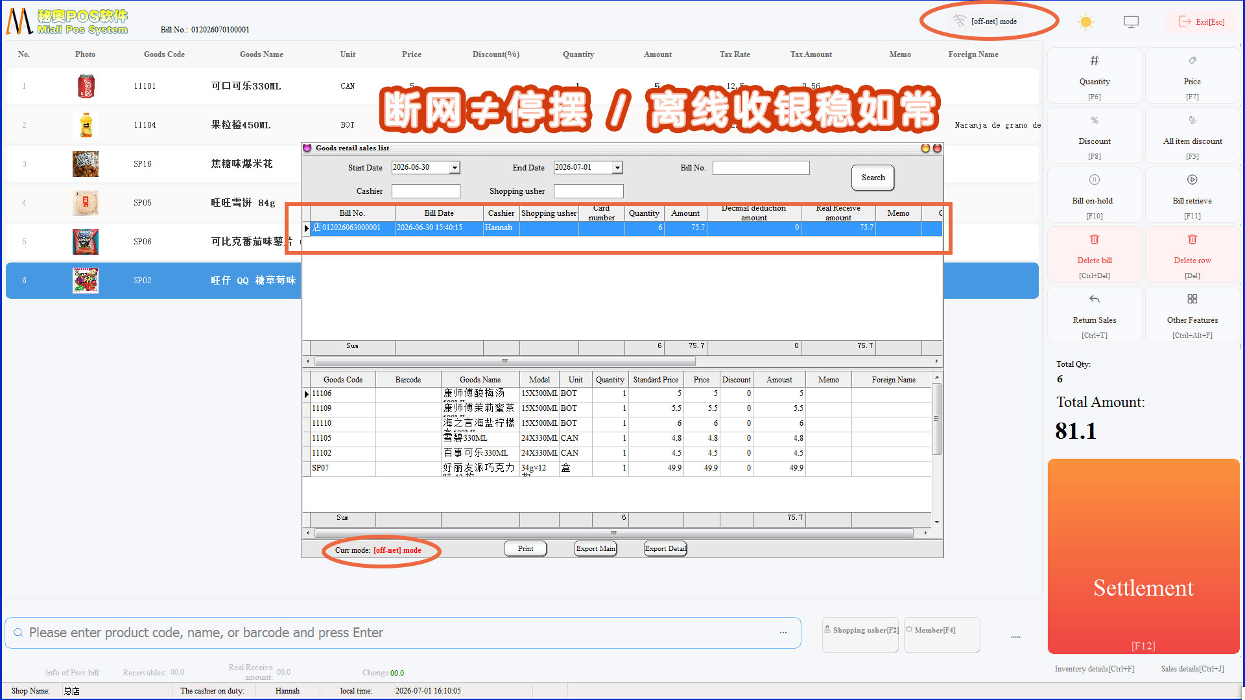Select detail row with Goods Code 11109

[617, 408]
